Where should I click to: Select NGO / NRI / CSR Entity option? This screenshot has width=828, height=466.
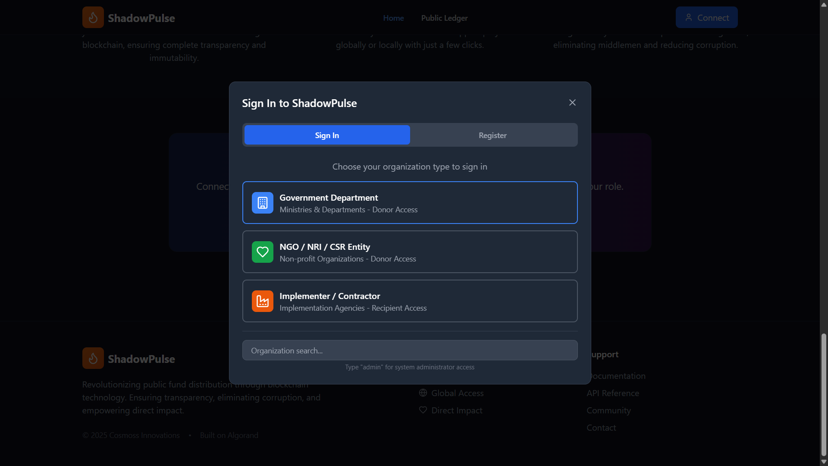tap(410, 252)
